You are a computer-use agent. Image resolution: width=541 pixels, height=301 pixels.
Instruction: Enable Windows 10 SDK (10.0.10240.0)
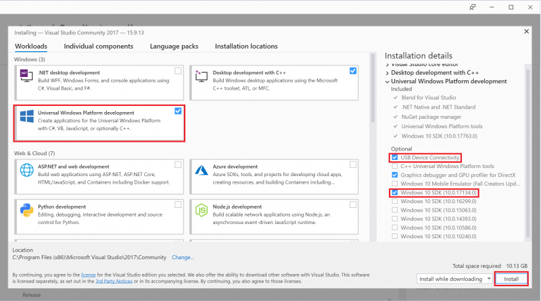395,236
